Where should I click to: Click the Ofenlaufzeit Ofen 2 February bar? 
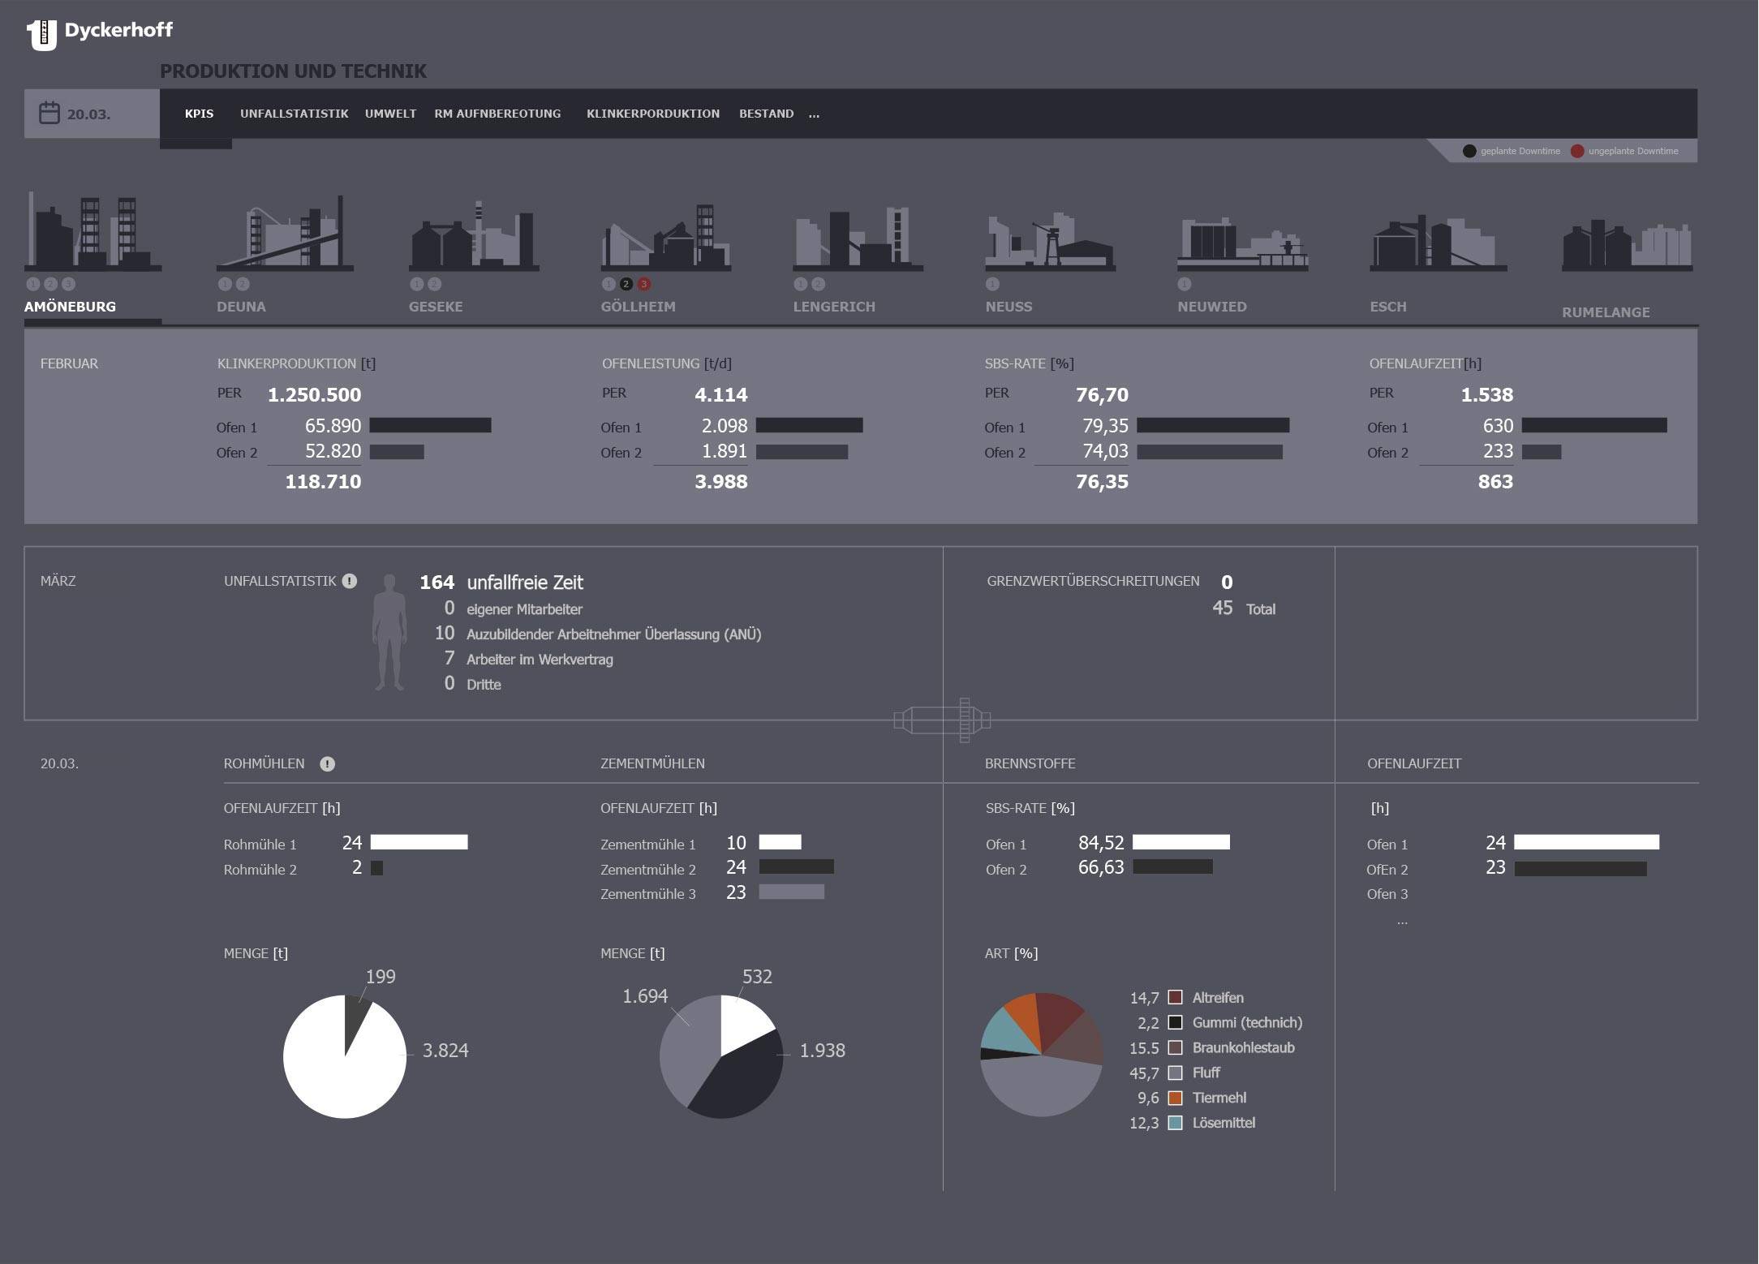1542,452
